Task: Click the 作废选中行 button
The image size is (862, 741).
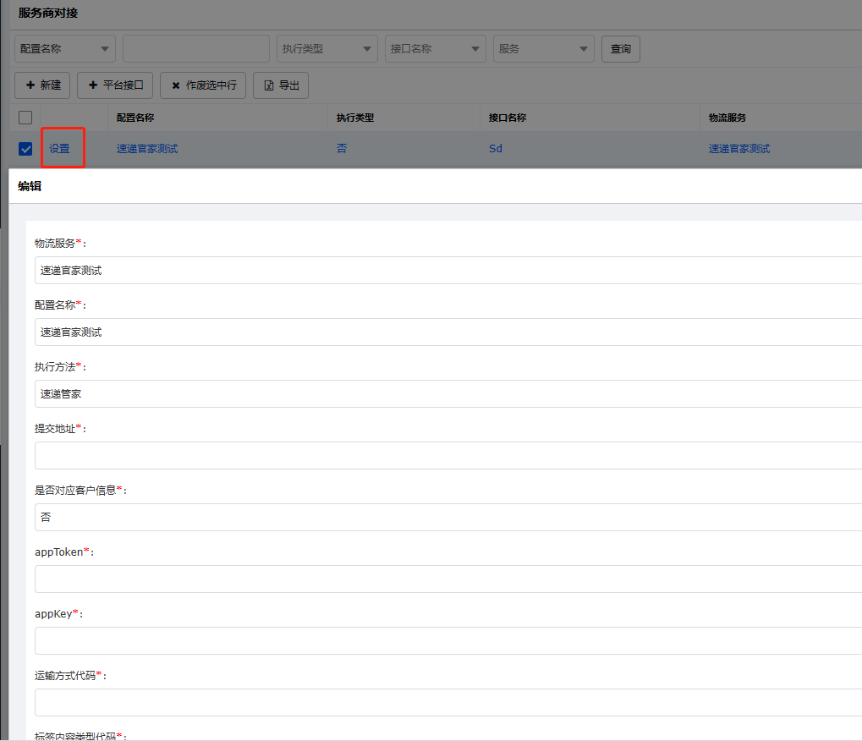Action: (203, 85)
